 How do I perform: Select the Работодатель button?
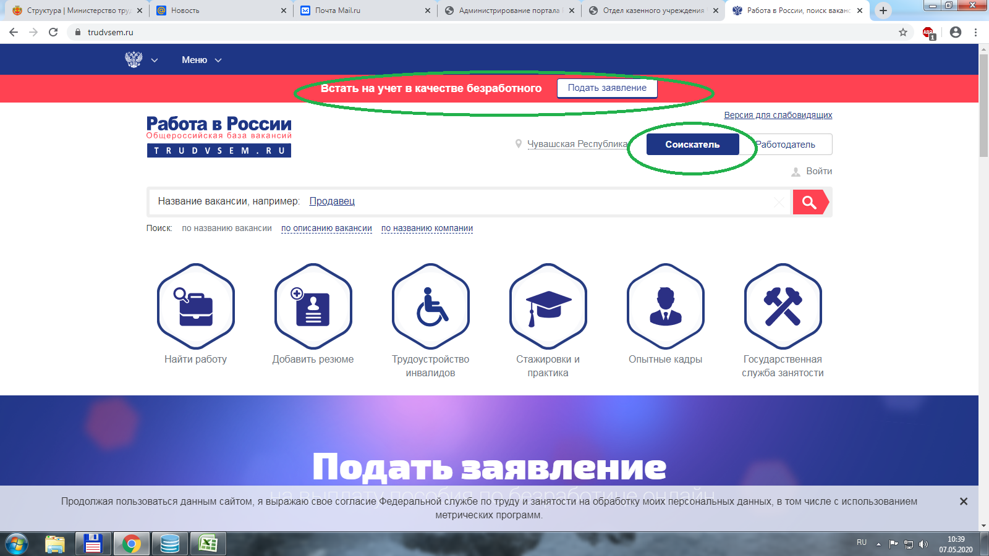click(786, 145)
